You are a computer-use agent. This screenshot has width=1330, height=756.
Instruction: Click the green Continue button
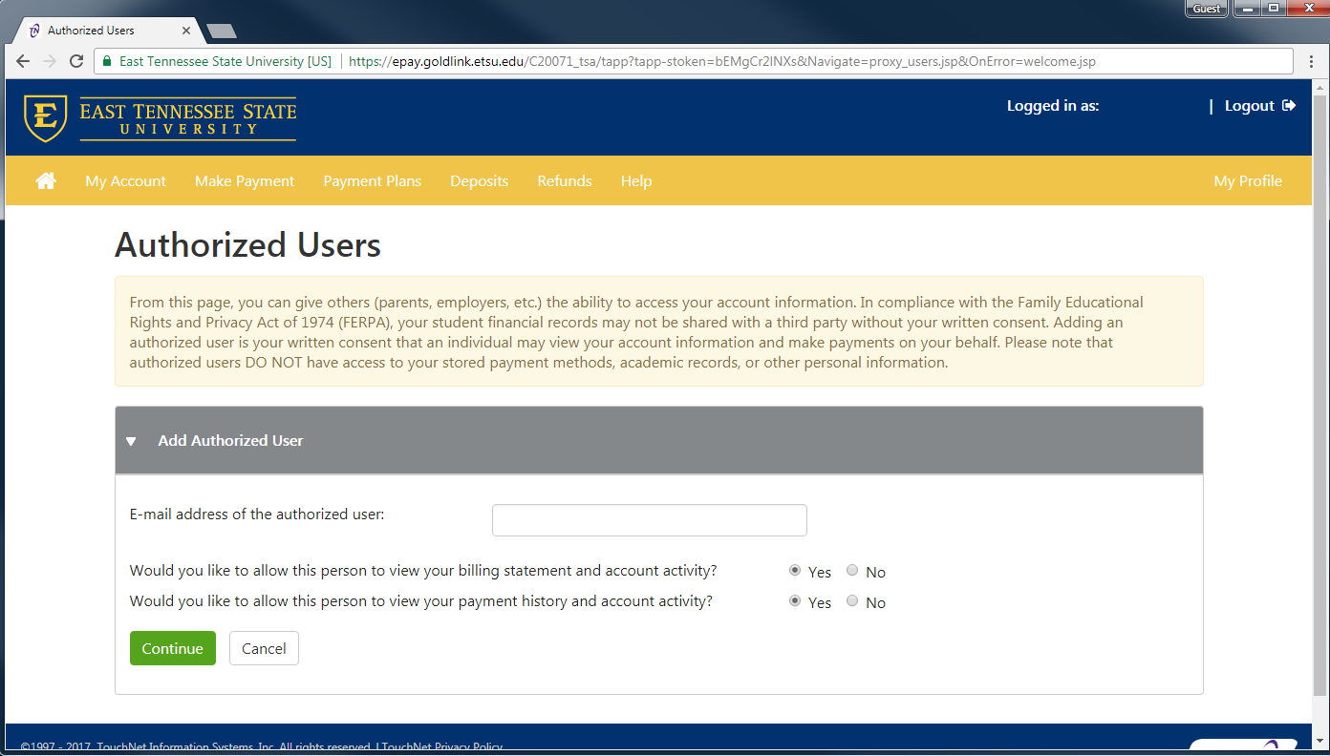[x=173, y=648]
